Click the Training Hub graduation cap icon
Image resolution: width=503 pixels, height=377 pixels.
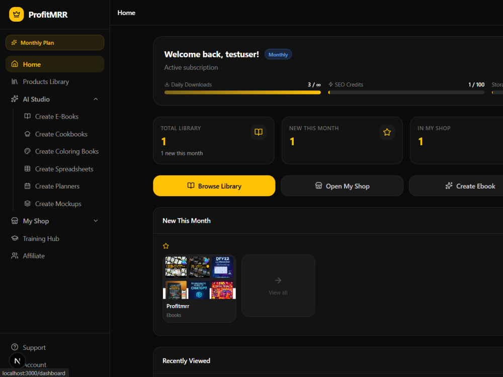click(x=15, y=238)
